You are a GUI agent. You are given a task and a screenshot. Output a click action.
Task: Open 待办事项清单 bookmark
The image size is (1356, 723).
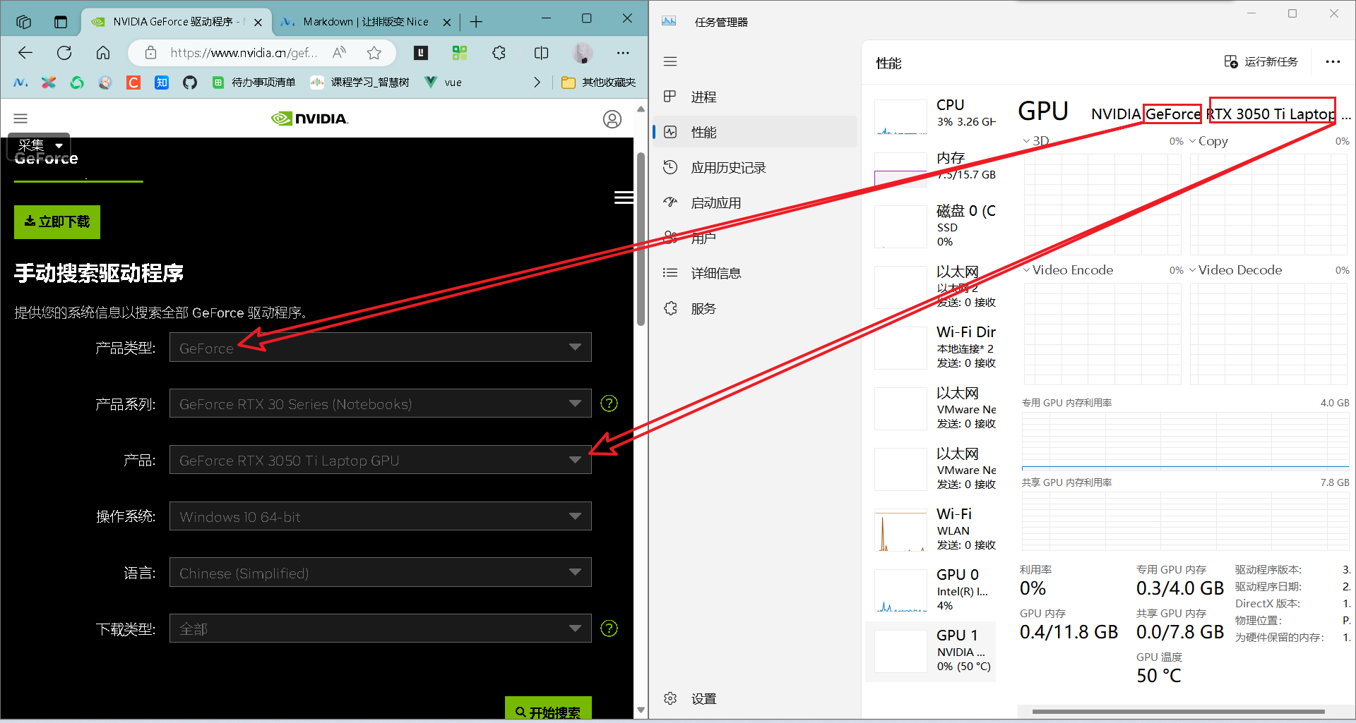(254, 83)
